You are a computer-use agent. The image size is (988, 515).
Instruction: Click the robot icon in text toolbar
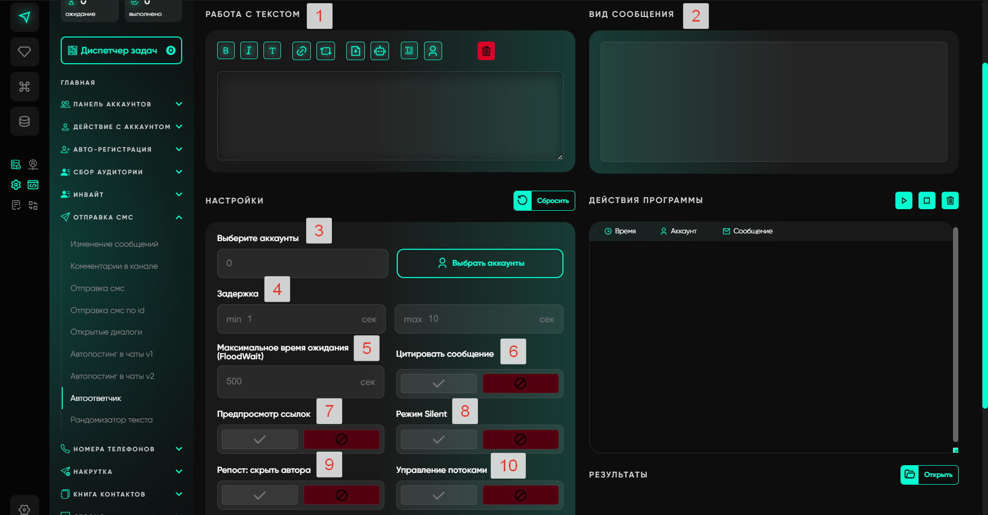click(380, 51)
